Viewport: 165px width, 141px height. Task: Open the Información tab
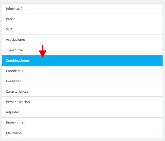(x=82, y=9)
